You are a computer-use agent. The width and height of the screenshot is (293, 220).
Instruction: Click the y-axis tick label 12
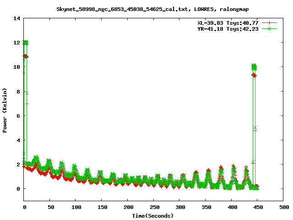click(16, 43)
